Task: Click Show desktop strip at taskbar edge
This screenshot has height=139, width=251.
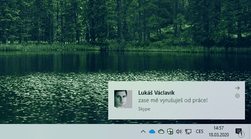Action: pos(250,131)
